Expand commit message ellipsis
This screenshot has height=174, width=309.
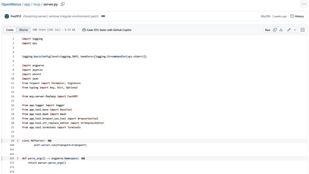click(x=103, y=16)
